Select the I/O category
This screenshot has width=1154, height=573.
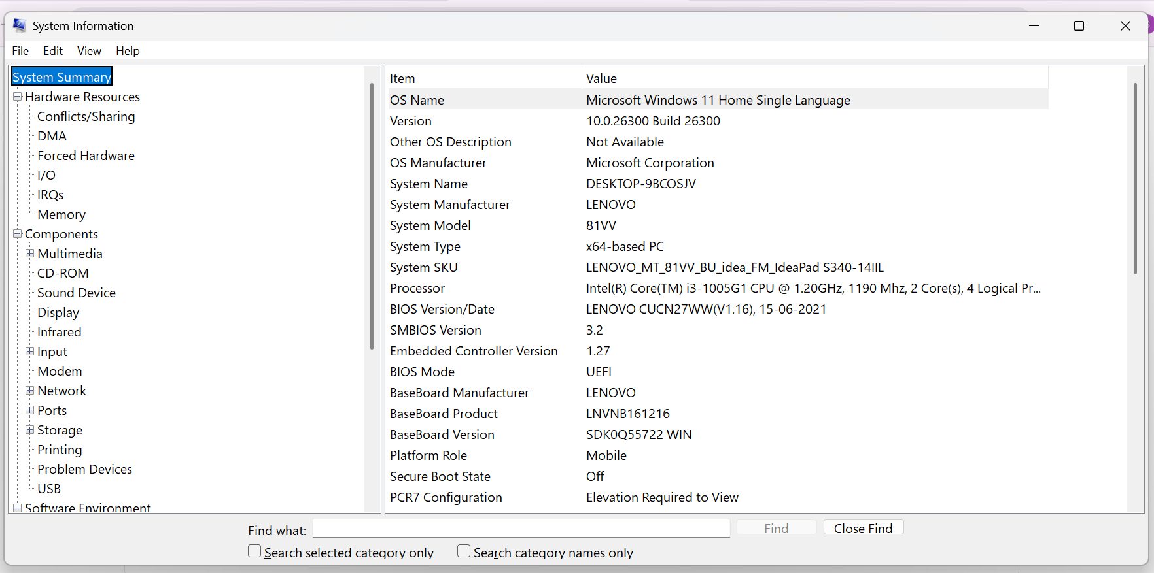[46, 175]
